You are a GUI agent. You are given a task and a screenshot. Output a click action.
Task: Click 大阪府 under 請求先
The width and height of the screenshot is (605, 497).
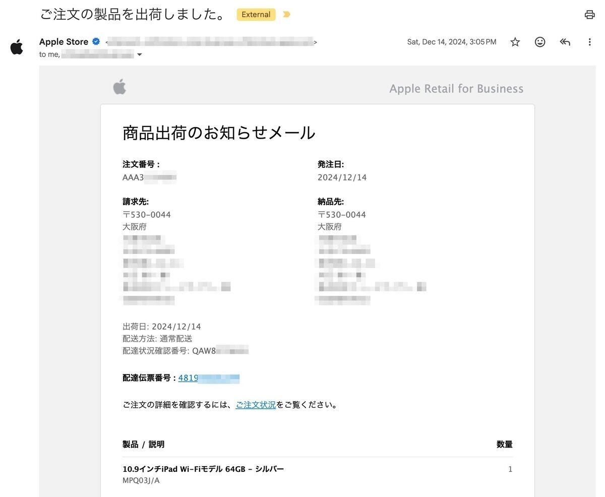[x=135, y=227]
